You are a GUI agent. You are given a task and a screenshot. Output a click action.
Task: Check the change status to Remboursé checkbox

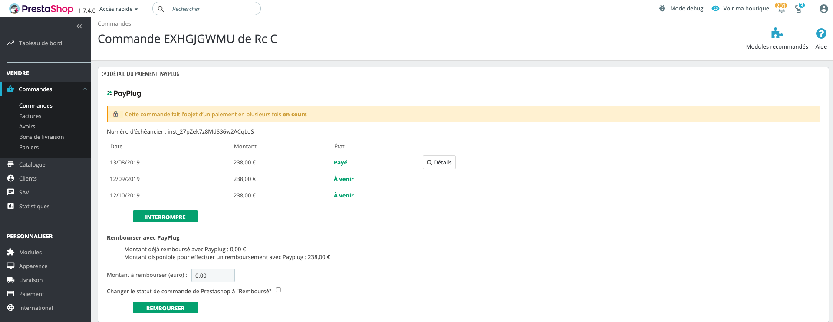point(278,290)
